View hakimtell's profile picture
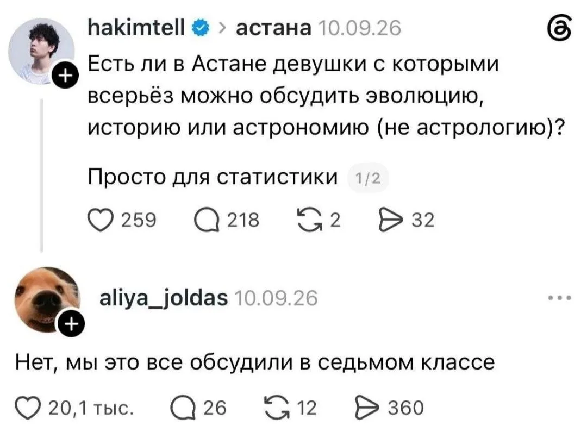The height and width of the screenshot is (432, 587). (41, 51)
